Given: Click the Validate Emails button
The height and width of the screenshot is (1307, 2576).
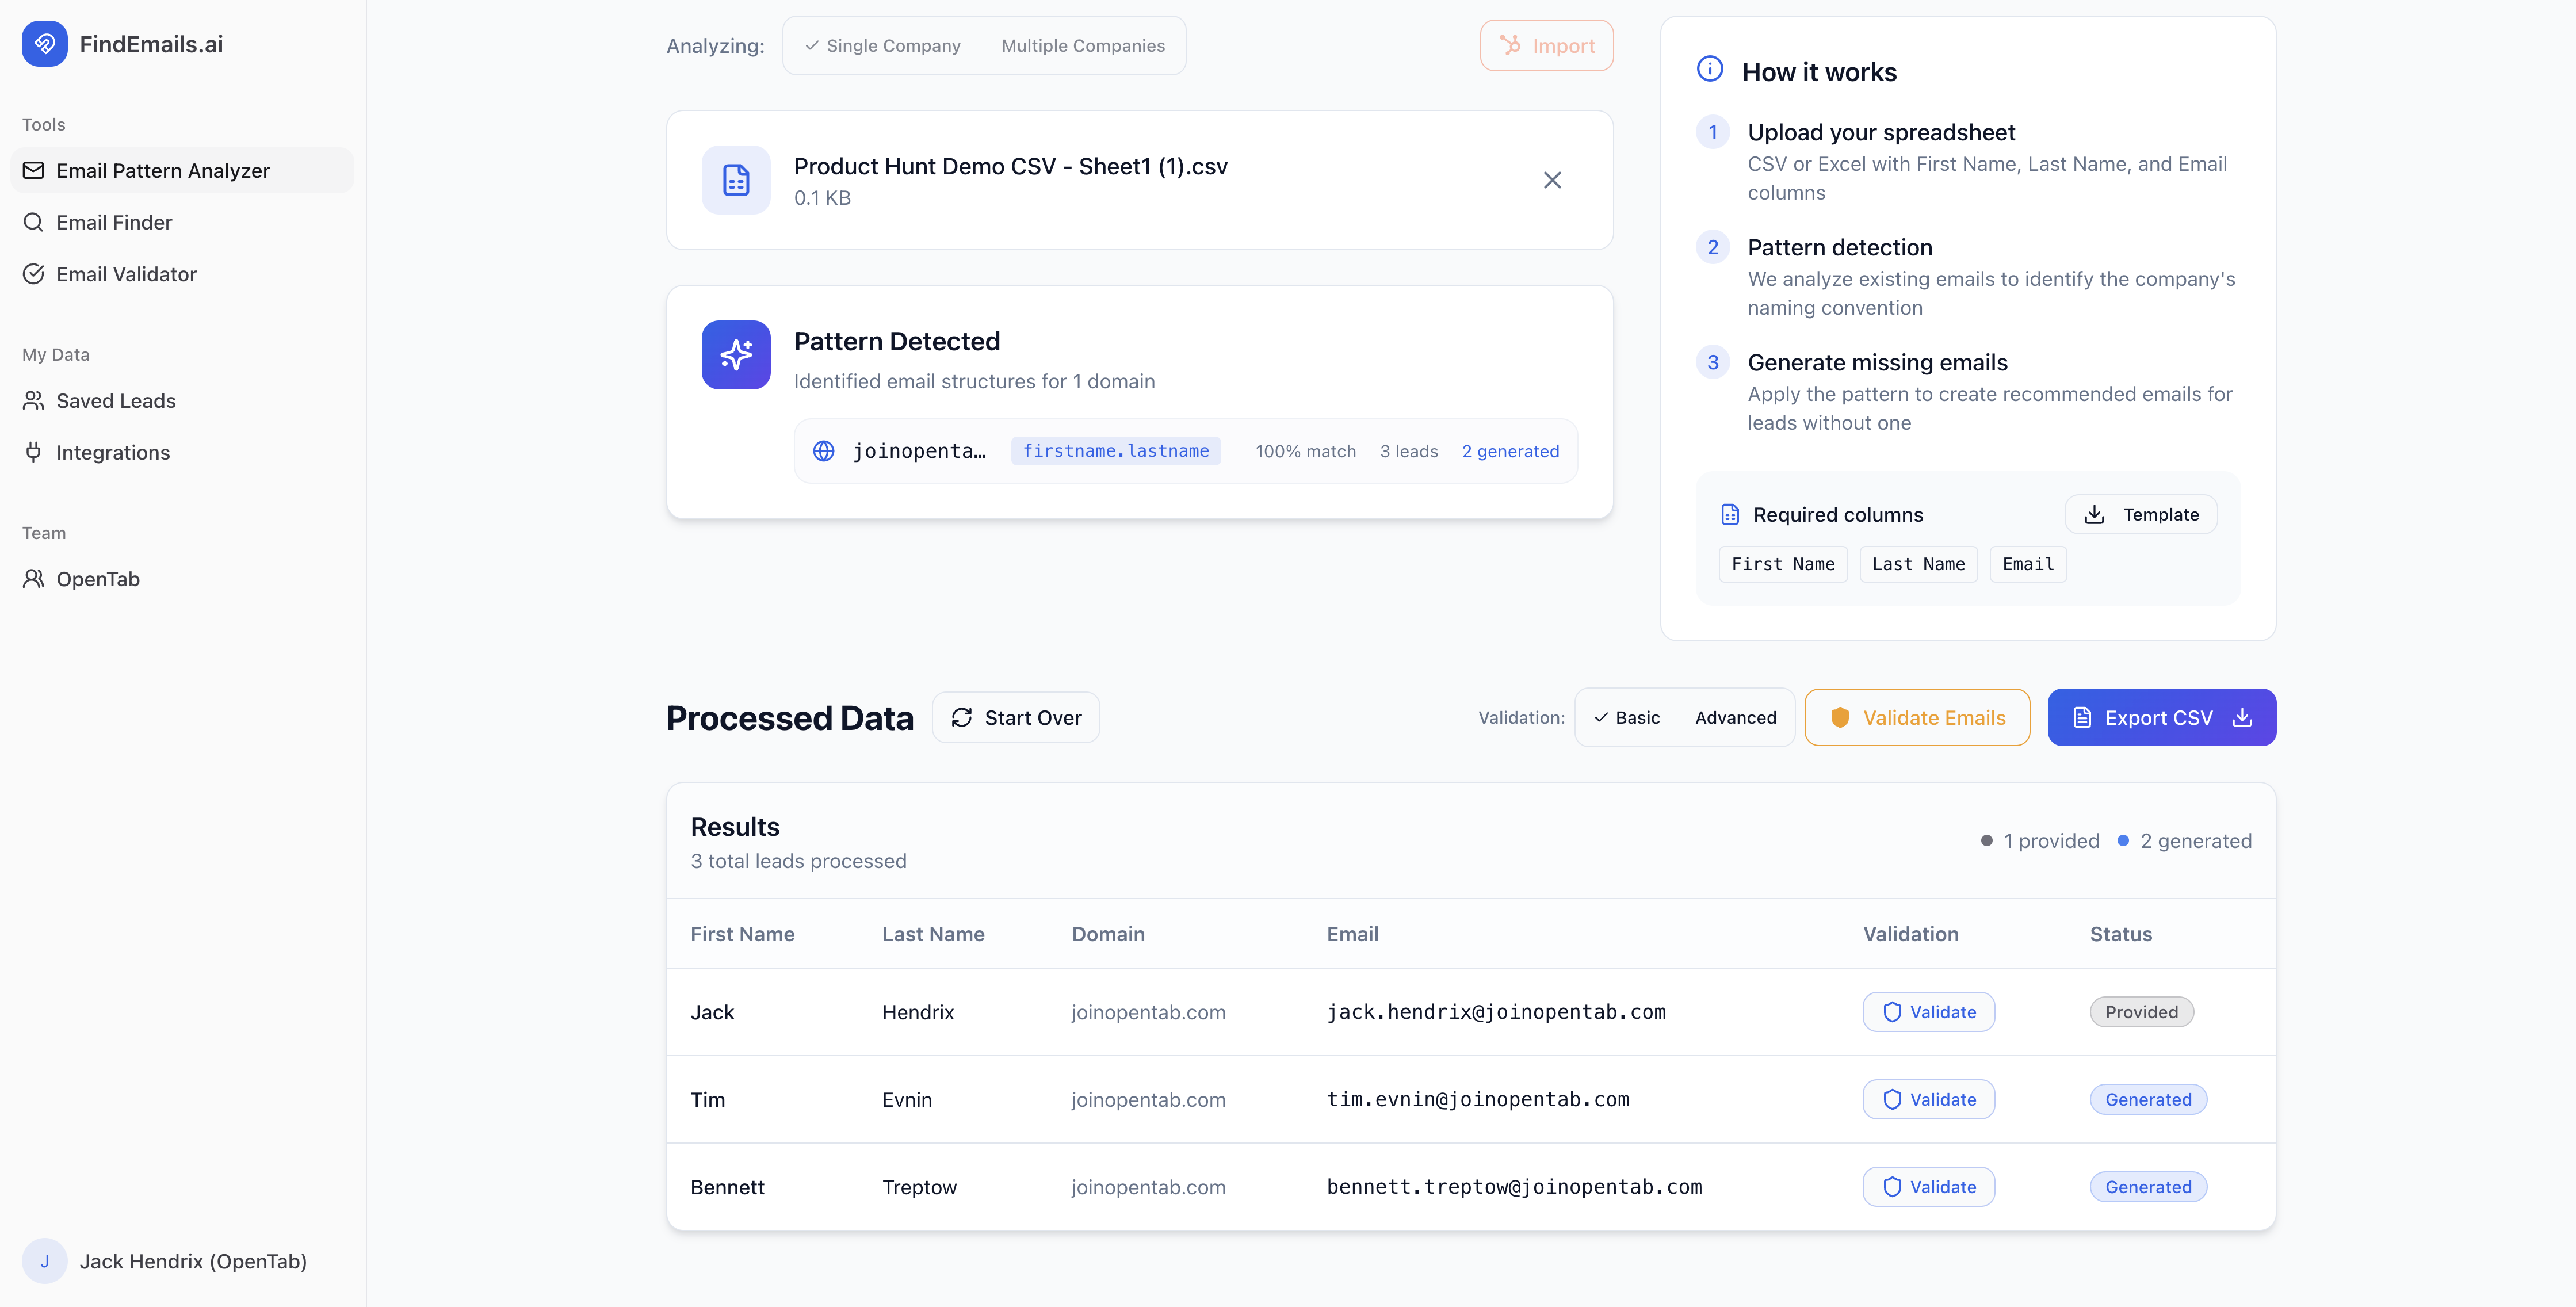Looking at the screenshot, I should click(1916, 717).
